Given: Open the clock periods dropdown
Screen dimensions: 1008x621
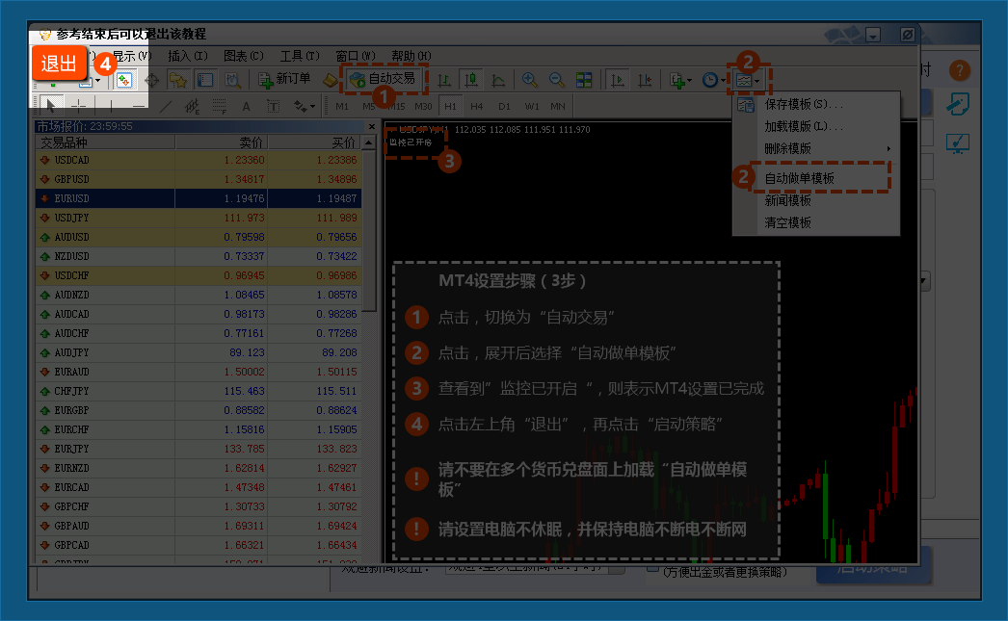Looking at the screenshot, I should (713, 80).
